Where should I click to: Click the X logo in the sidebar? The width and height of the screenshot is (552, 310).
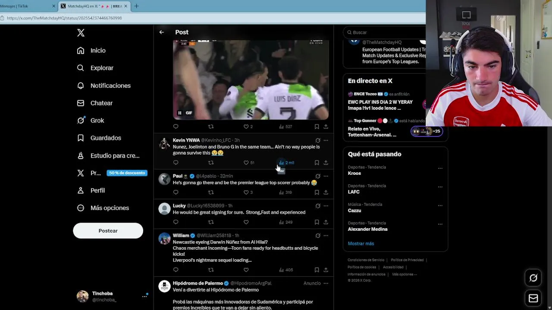pyautogui.click(x=81, y=33)
